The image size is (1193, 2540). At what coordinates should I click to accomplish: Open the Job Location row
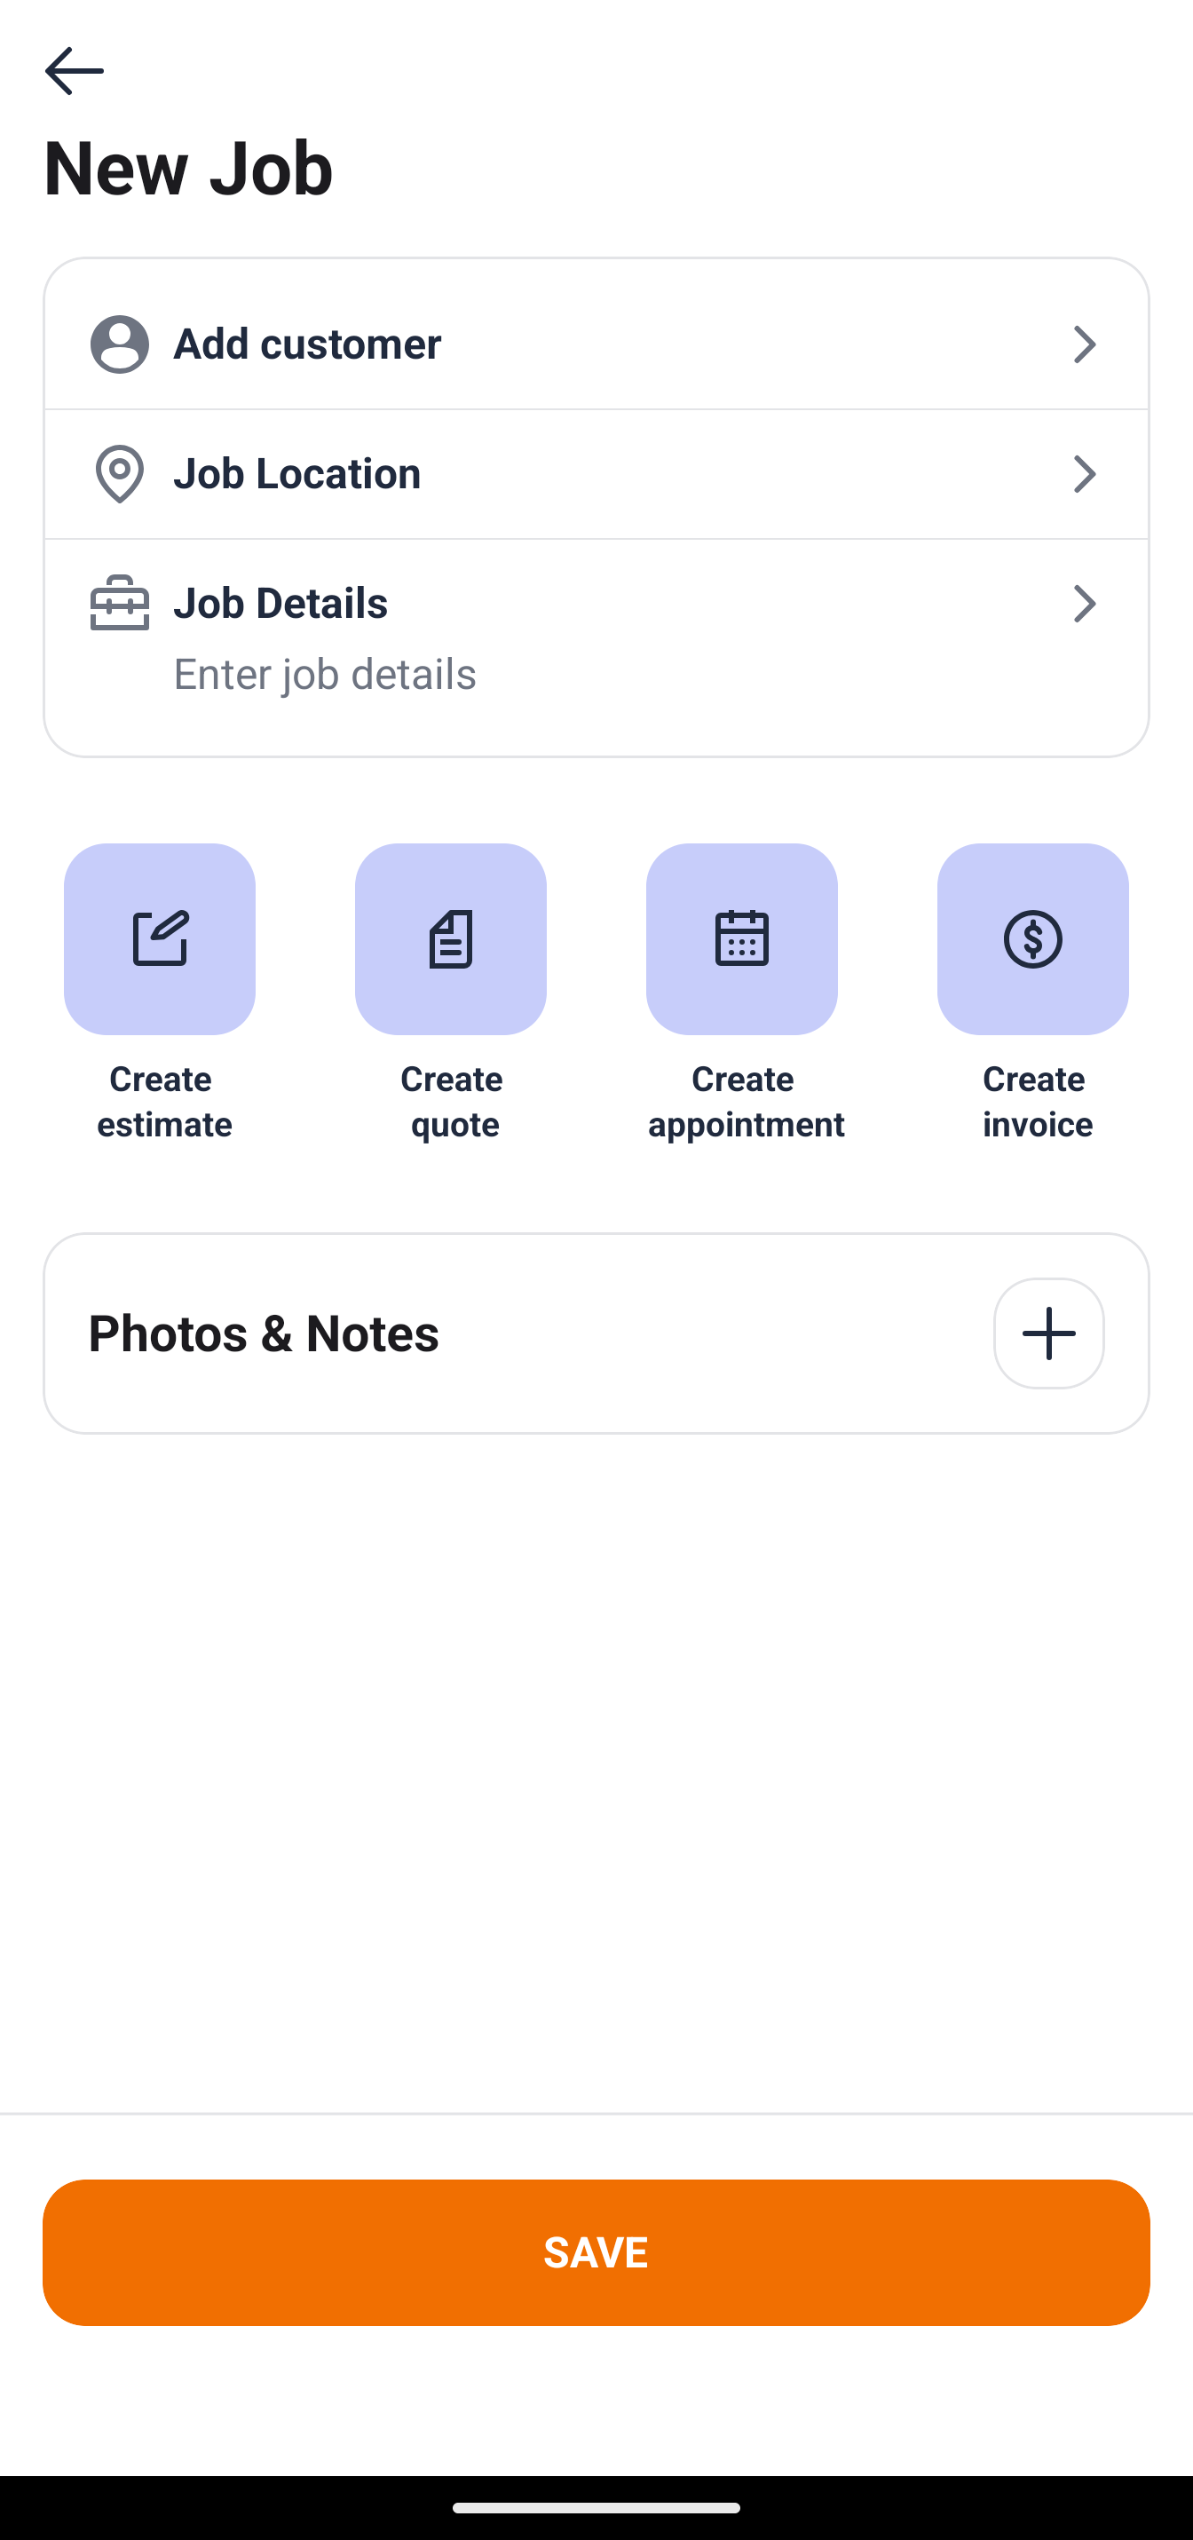click(596, 474)
